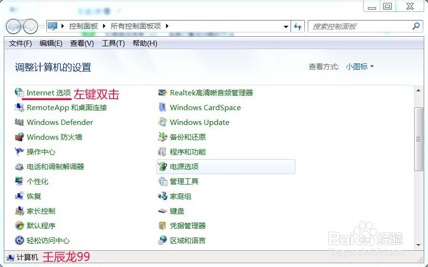Click the Windows Update icon
Image resolution: width=428 pixels, height=267 pixels.
(162, 122)
